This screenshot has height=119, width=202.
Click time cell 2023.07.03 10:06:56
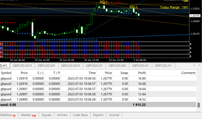[81, 78]
